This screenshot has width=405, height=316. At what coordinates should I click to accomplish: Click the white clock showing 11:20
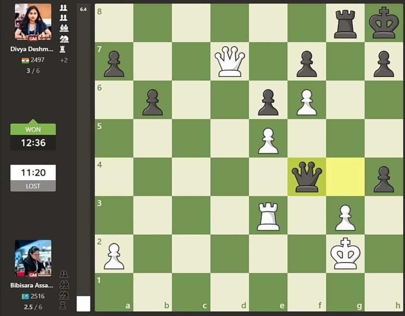tap(33, 172)
